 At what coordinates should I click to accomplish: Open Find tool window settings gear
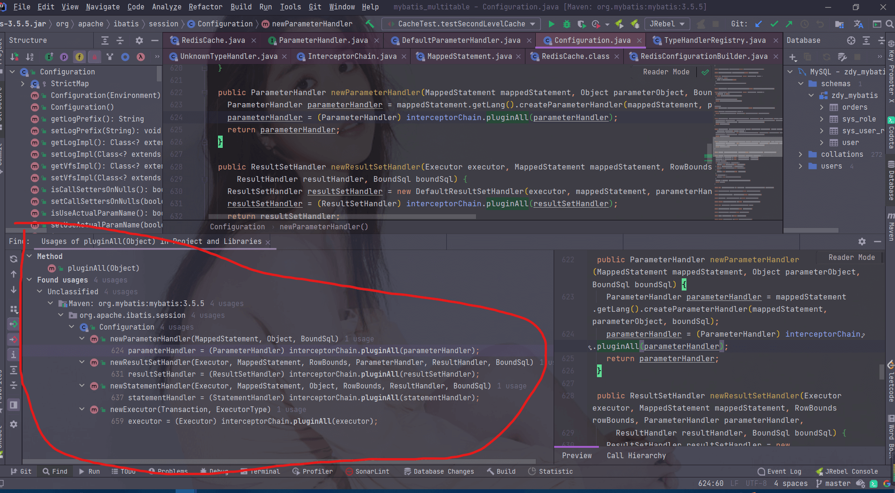click(862, 242)
